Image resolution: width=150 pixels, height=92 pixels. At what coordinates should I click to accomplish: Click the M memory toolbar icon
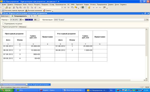click(x=94, y=7)
